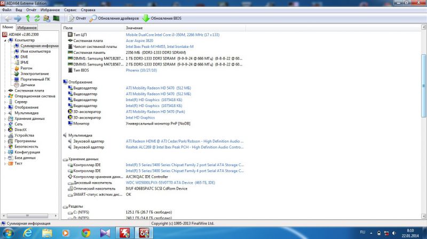This screenshot has height=239, width=427.
Task: Open the Сервис menu
Action: (x=70, y=10)
